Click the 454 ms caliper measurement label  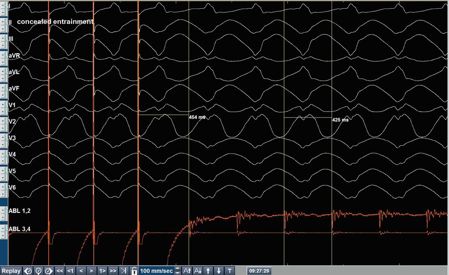click(197, 117)
